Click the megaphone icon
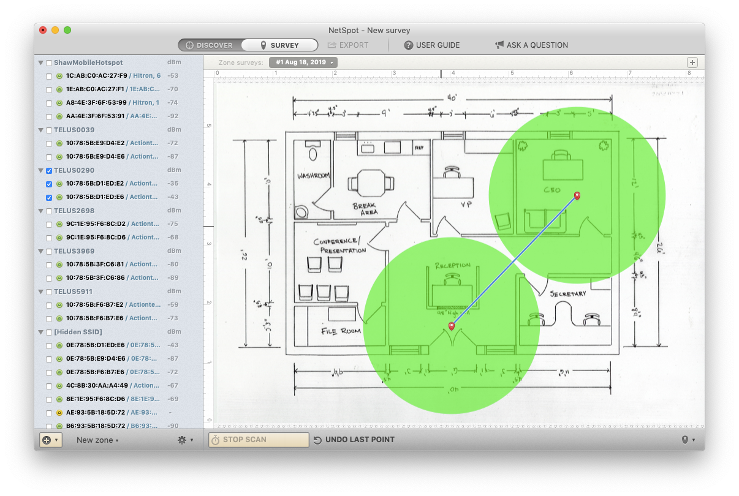 (499, 45)
